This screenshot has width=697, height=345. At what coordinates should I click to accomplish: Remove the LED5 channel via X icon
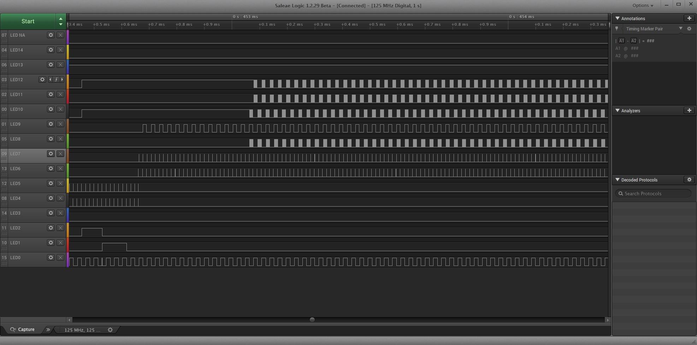pos(60,184)
